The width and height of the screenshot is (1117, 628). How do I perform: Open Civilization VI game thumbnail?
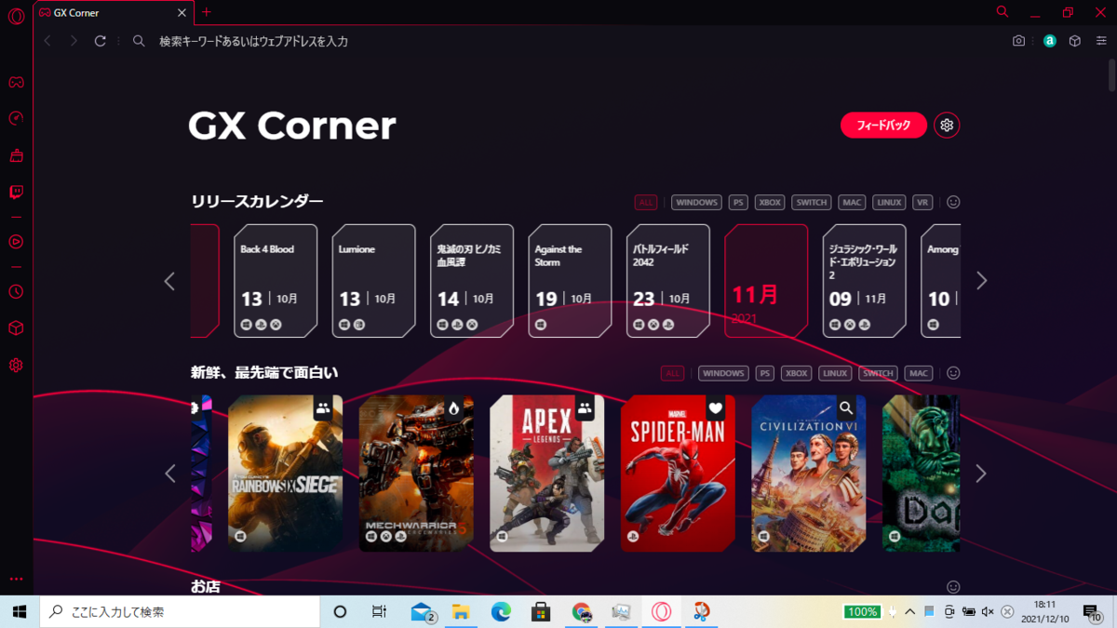[809, 474]
